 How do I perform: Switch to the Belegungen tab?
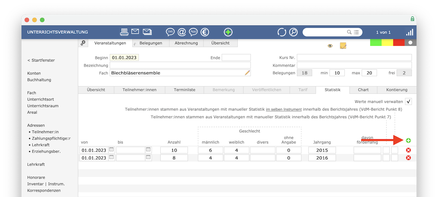pos(151,43)
